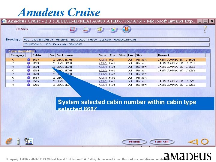Sort by the Beds column header
Screen dimensions: 216x162
(x=103, y=55)
